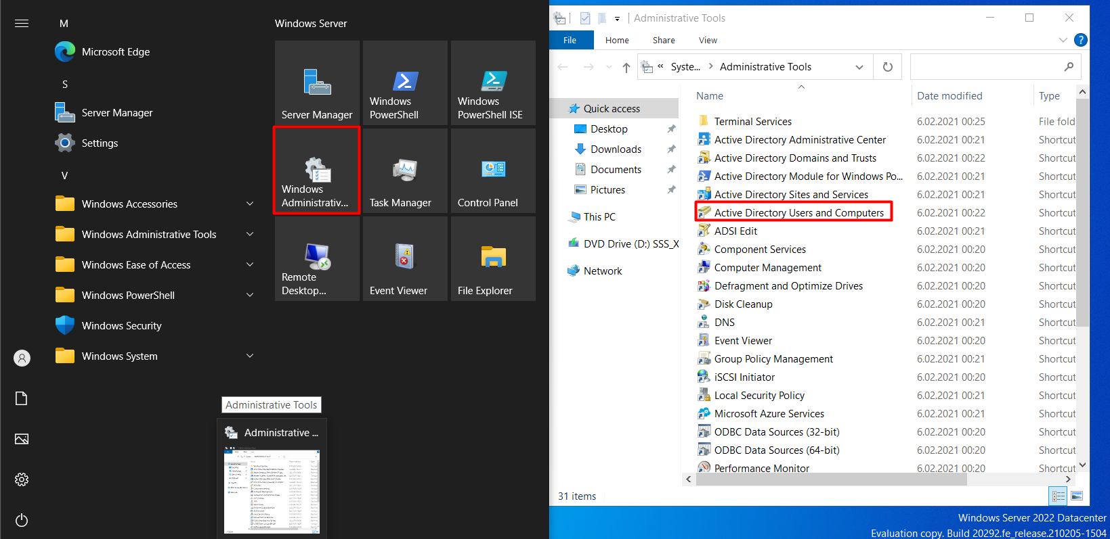Open the Remote Desktop tile
Viewport: 1110px width, 539px height.
[x=317, y=259]
